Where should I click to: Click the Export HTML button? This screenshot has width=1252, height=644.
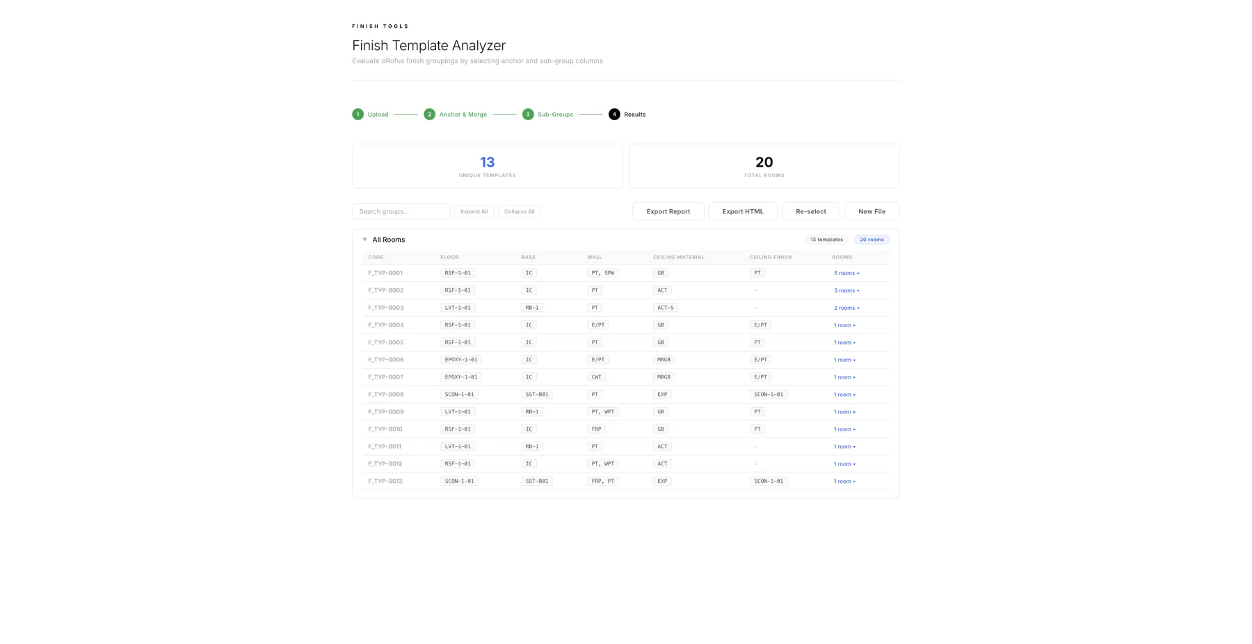click(x=743, y=211)
